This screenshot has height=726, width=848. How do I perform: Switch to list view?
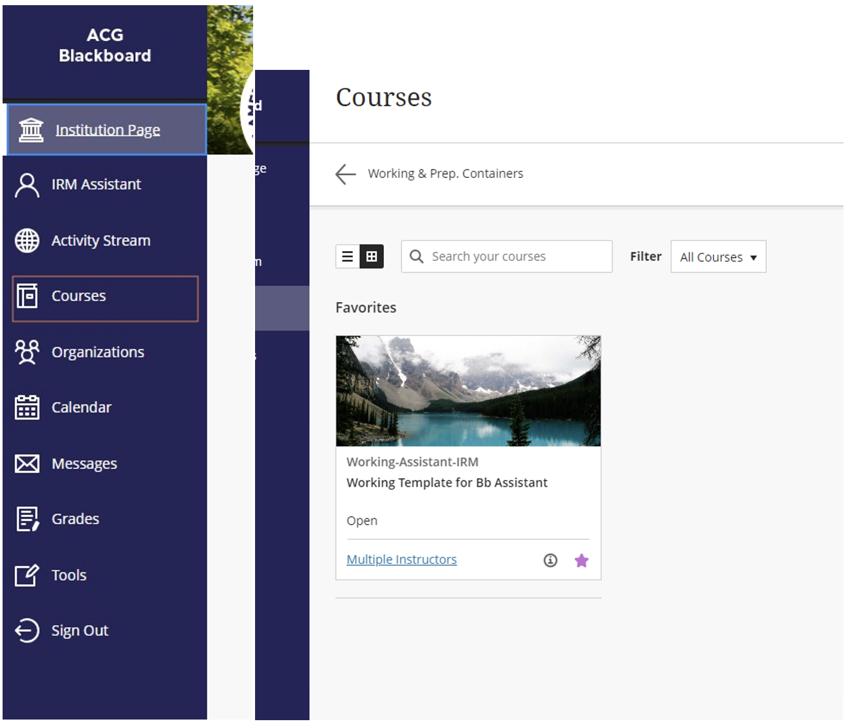348,256
